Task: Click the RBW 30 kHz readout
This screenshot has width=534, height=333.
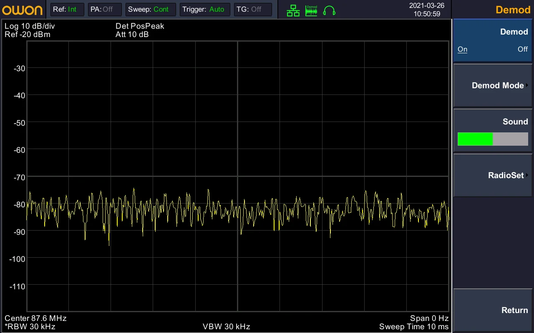Action: click(30, 327)
